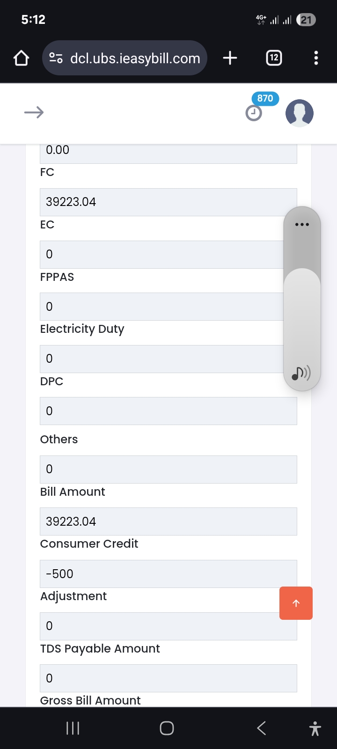
Task: Focus the Consumer Credit field with -500
Action: pyautogui.click(x=159, y=574)
